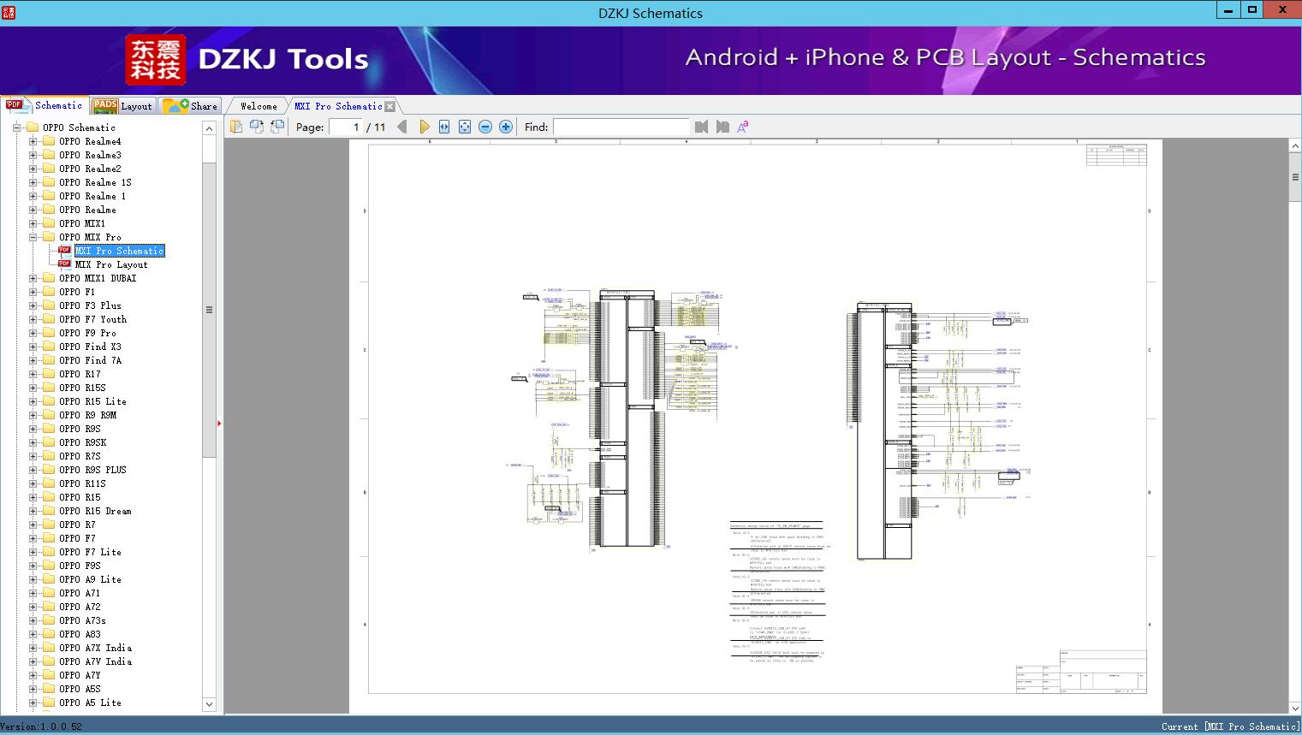Toggle case-sensitive search with the Aa icon
Screen dimensions: 1302x735
click(741, 126)
